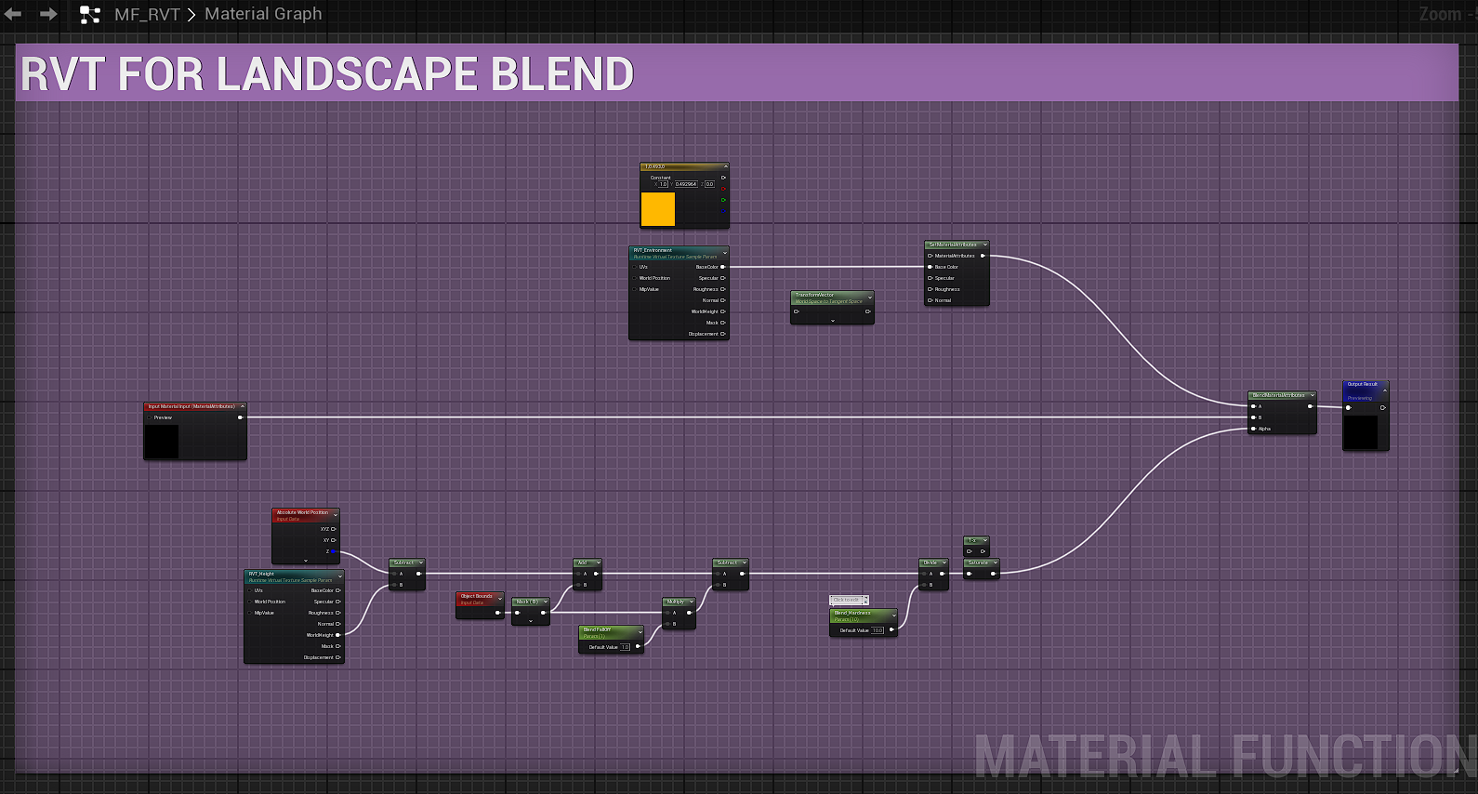Expand the TransformVector node bottom chevron
1478x794 pixels.
832,321
